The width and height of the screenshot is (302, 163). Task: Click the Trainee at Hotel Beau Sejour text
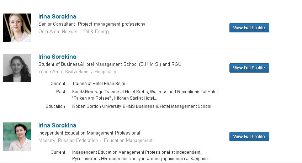(100, 84)
